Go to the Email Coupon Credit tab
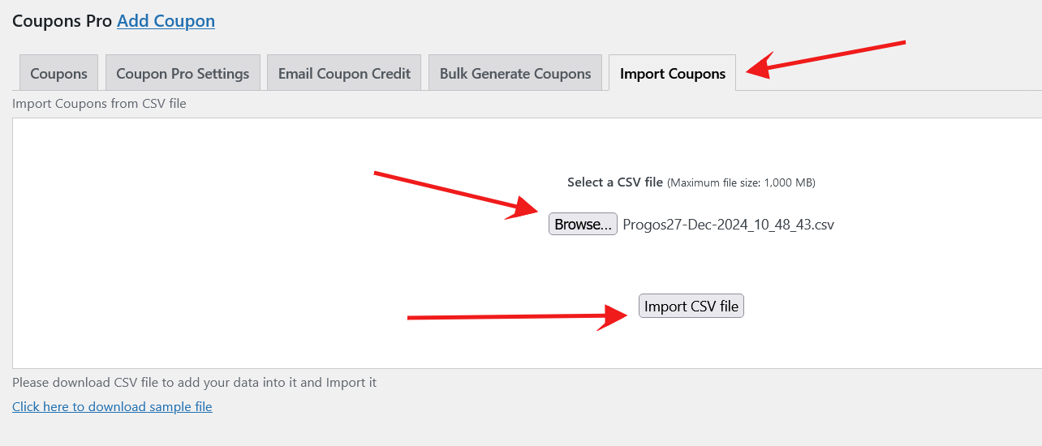The height and width of the screenshot is (446, 1042). click(344, 74)
